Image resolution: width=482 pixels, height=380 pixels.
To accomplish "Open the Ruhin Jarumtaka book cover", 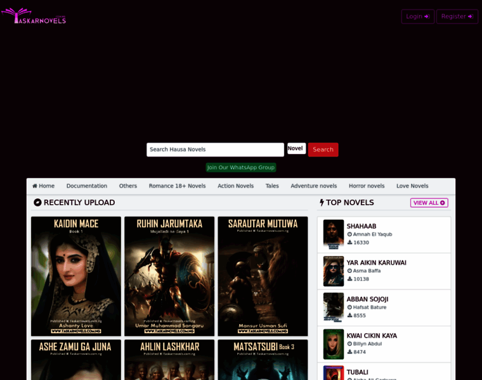I will click(169, 276).
